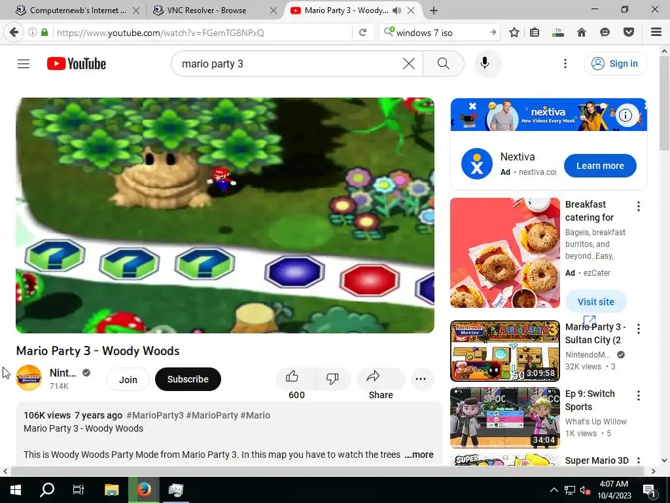Run search with the magnifier button
Screen dimensions: 670x503
(x=443, y=64)
